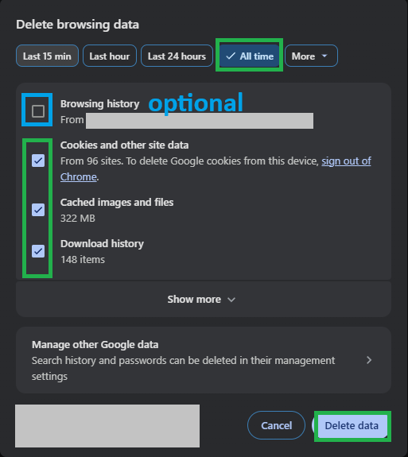
Task: Click the checkmark icon in All time chip
Action: [x=231, y=56]
